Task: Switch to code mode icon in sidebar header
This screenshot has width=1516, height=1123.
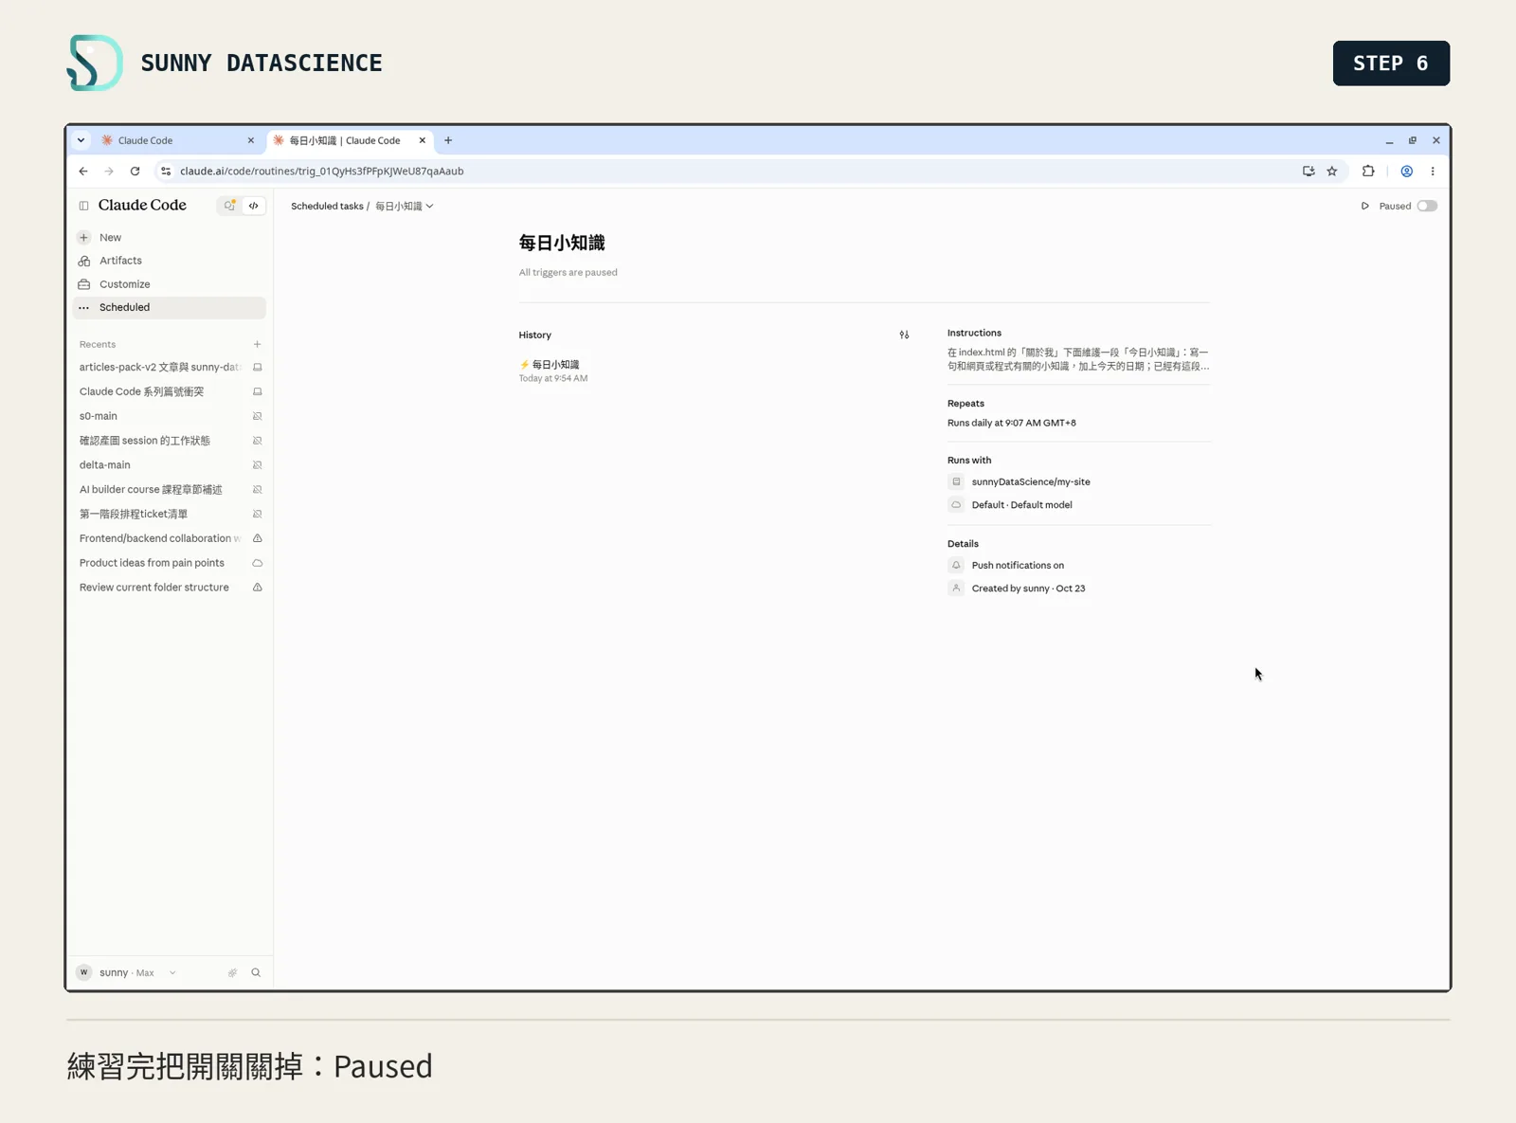Action: point(254,206)
